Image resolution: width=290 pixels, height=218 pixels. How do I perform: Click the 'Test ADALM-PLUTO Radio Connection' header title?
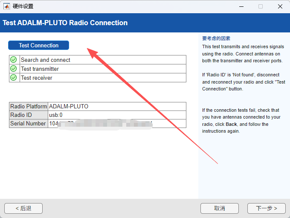click(65, 23)
